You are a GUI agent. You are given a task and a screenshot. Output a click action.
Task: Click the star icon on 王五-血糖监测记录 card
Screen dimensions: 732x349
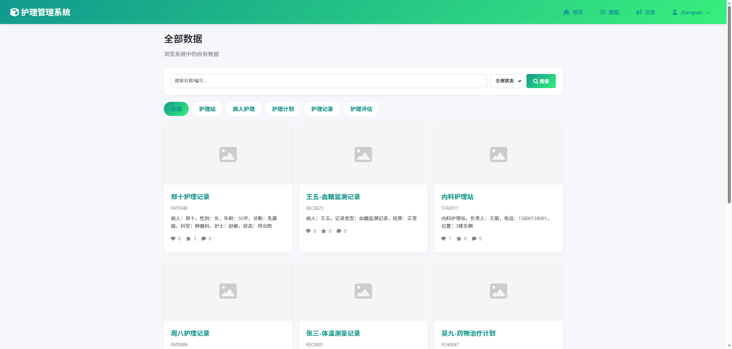(x=324, y=231)
